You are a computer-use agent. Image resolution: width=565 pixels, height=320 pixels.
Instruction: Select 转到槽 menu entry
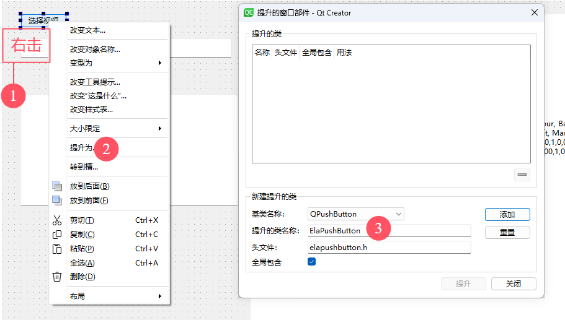coord(84,166)
